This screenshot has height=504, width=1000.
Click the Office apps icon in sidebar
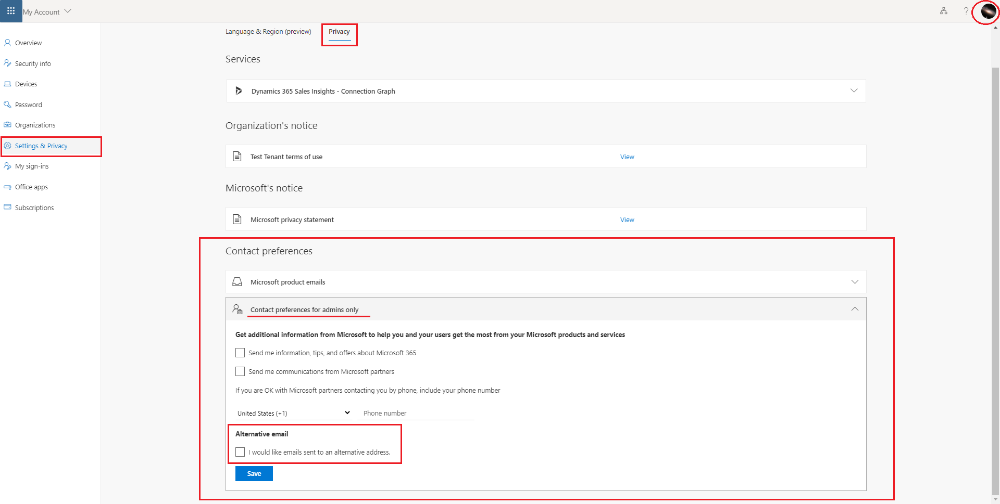[x=7, y=187]
